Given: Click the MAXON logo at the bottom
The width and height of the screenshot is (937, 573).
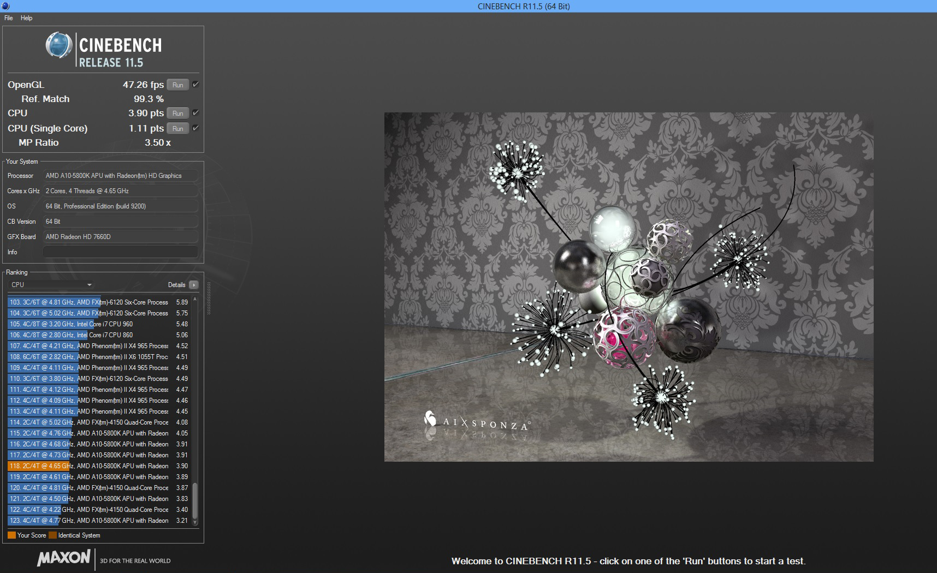Looking at the screenshot, I should pos(64,558).
